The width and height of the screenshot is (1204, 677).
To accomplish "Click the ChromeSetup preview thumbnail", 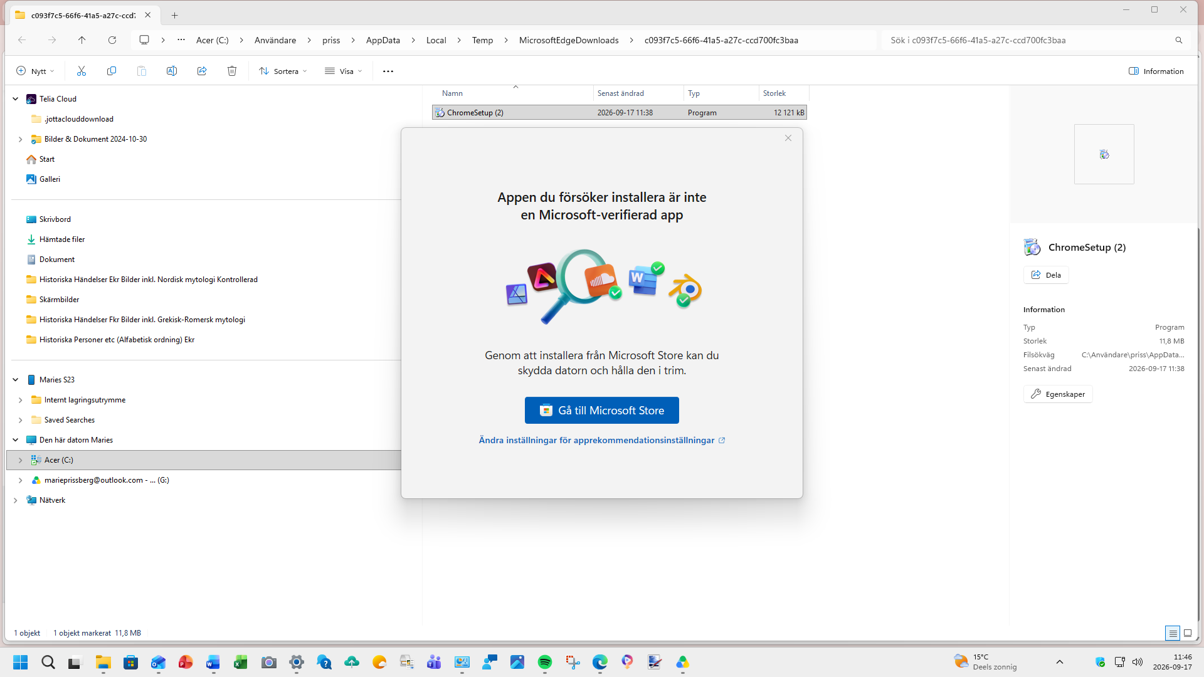I will click(x=1104, y=154).
